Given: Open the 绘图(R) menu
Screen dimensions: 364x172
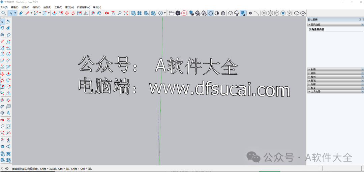Looking at the screenshot, I should click(x=48, y=7).
